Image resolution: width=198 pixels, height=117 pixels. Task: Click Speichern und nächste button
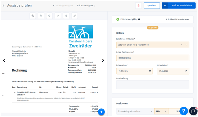point(179,6)
